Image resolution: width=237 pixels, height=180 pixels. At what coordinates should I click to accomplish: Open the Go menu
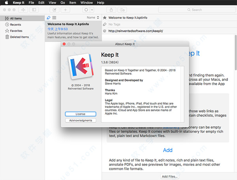pyautogui.click(x=62, y=3)
